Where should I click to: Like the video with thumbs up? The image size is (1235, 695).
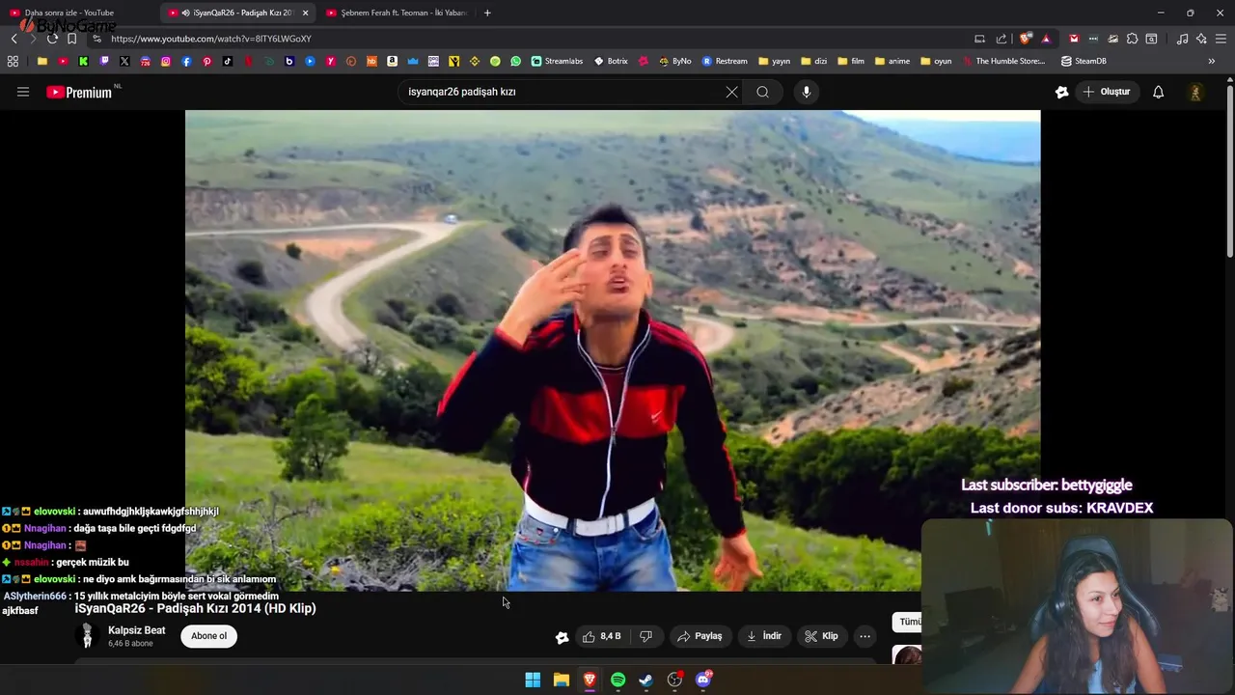coord(603,636)
